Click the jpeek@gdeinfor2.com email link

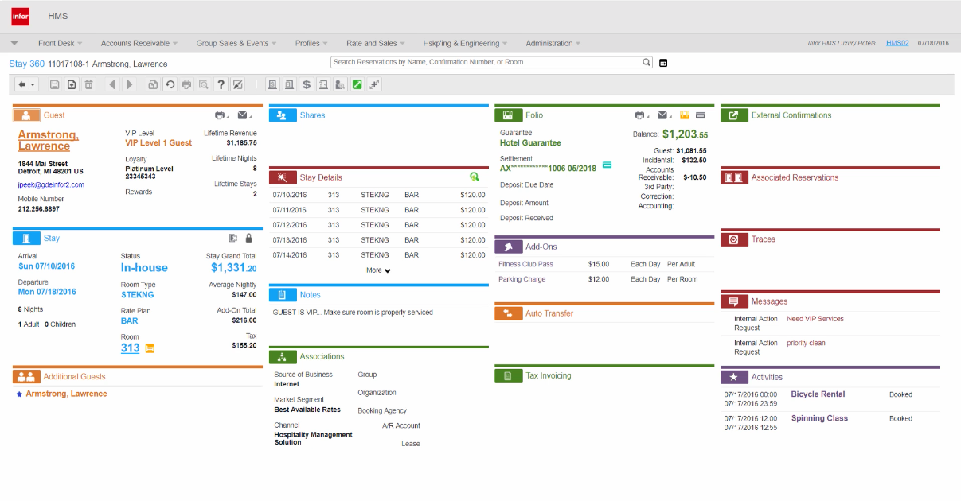pyautogui.click(x=51, y=184)
